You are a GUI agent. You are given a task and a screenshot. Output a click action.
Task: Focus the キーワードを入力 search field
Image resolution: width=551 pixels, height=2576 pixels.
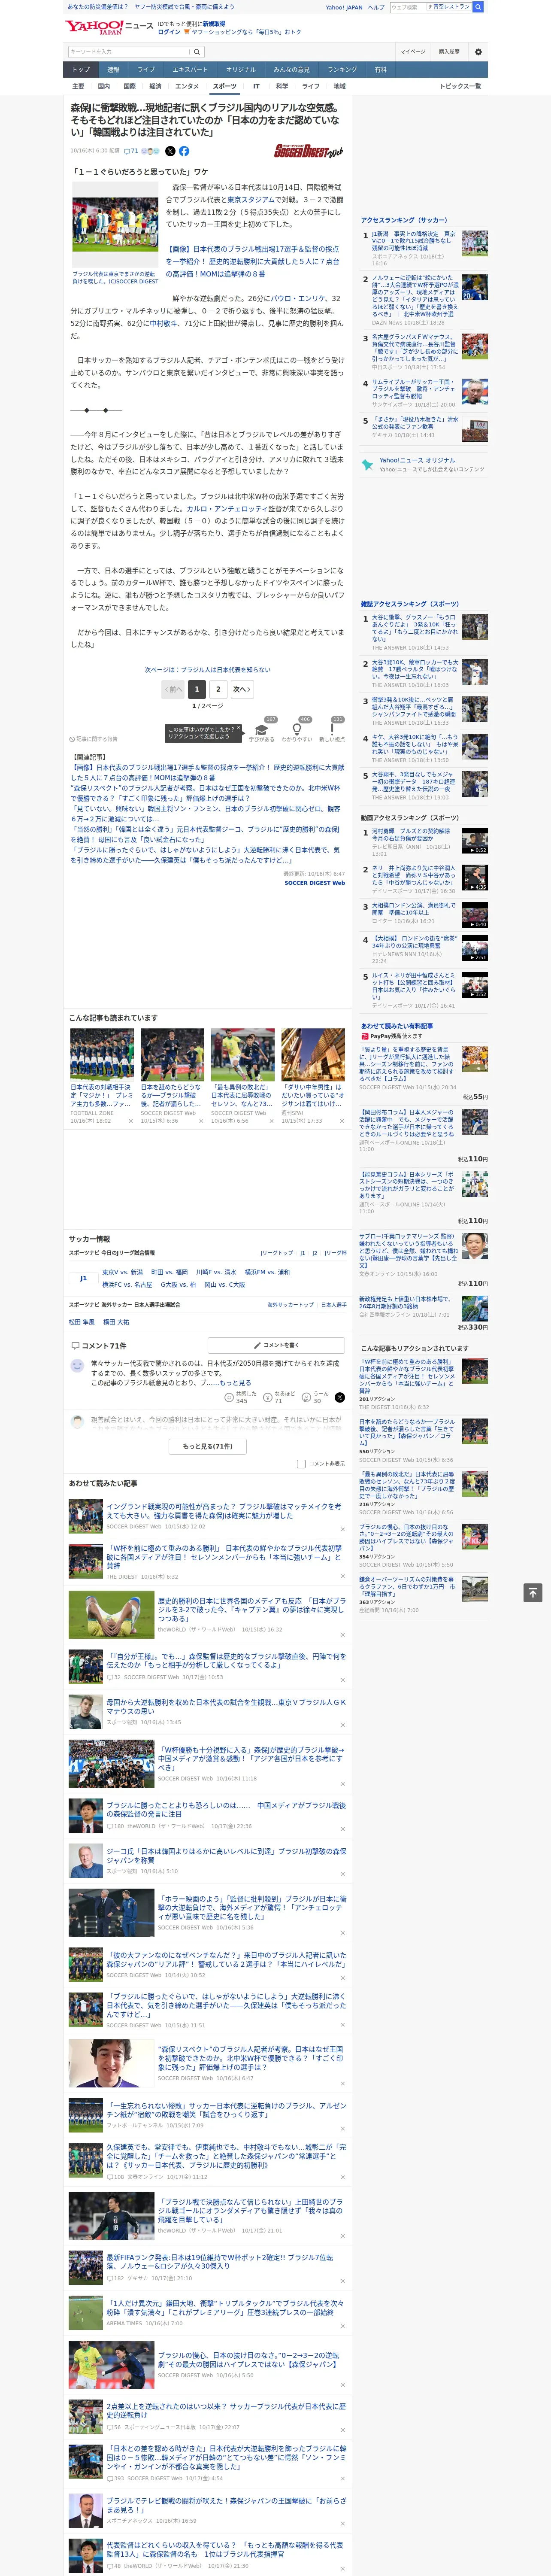pos(129,51)
